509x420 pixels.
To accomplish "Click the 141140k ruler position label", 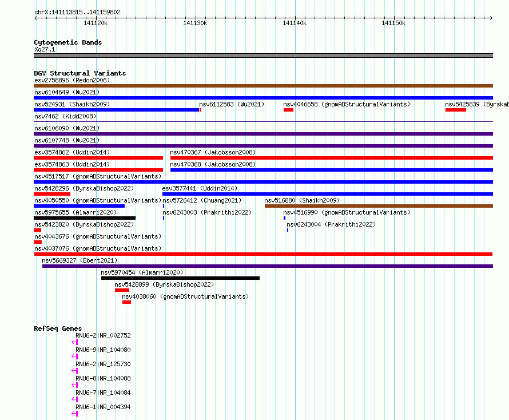I will [295, 23].
